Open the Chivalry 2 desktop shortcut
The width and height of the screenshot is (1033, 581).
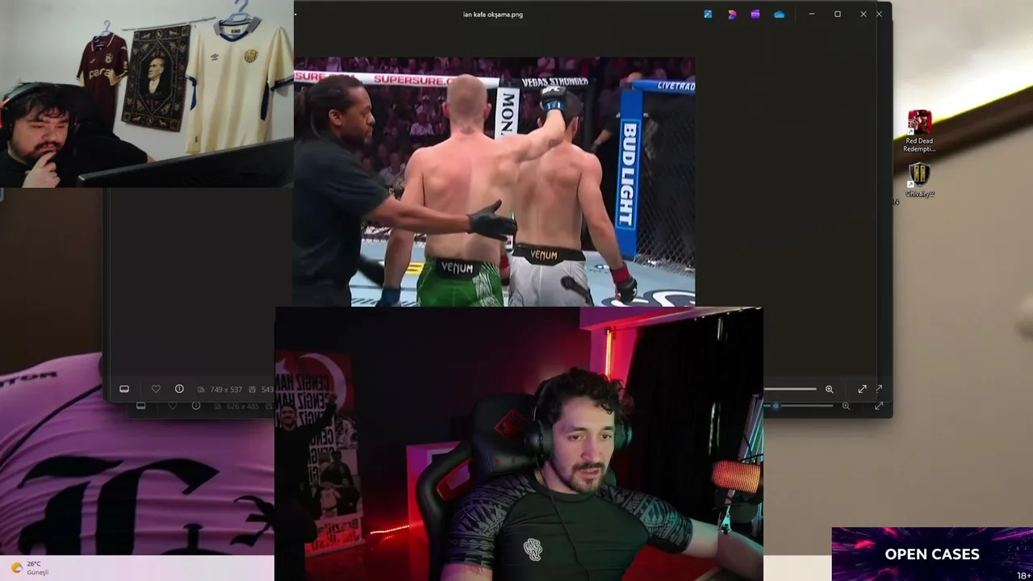919,180
